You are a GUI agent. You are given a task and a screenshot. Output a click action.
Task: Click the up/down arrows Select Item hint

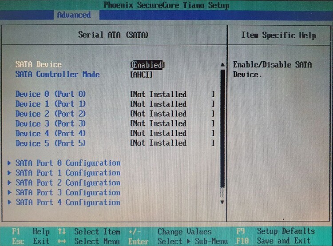[89, 231]
